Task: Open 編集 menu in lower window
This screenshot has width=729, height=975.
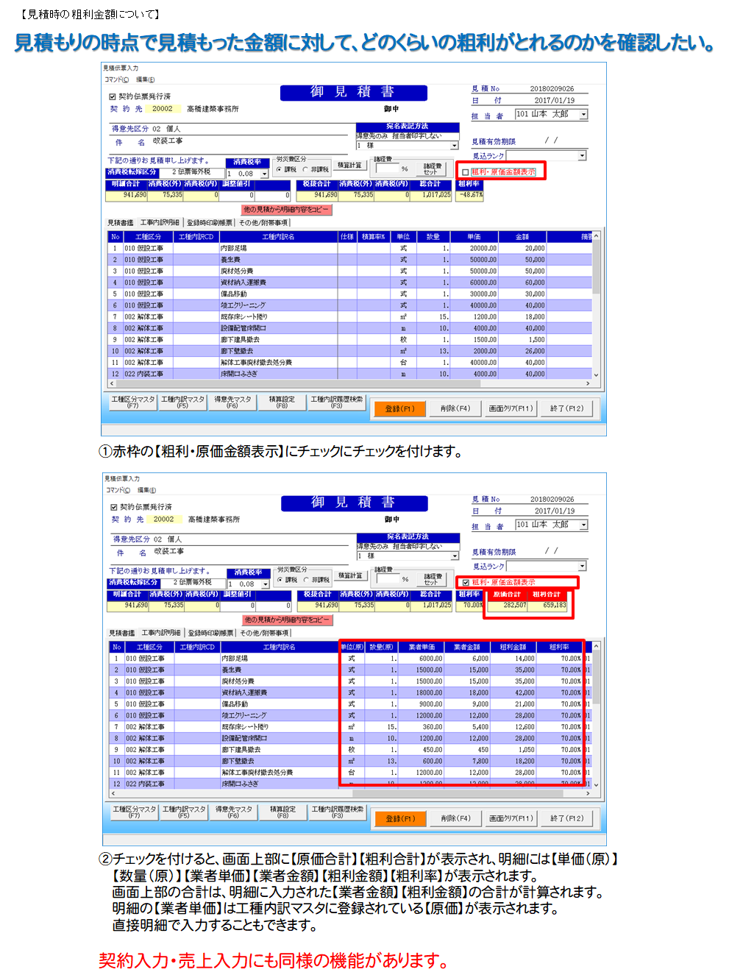Action: coord(146,490)
